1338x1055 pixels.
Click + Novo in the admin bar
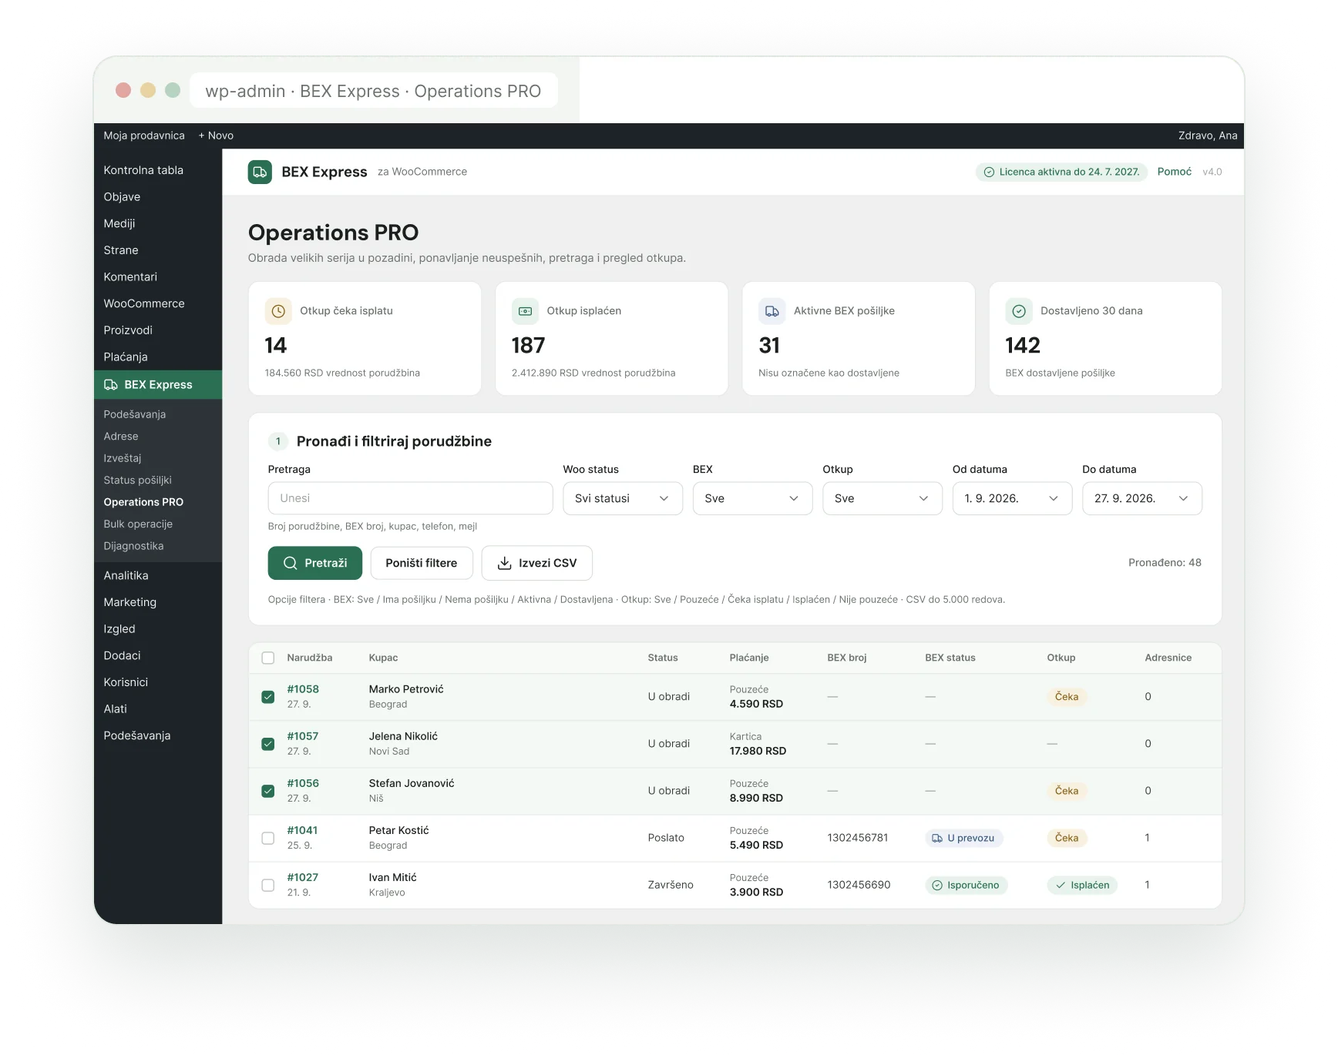pyautogui.click(x=216, y=136)
